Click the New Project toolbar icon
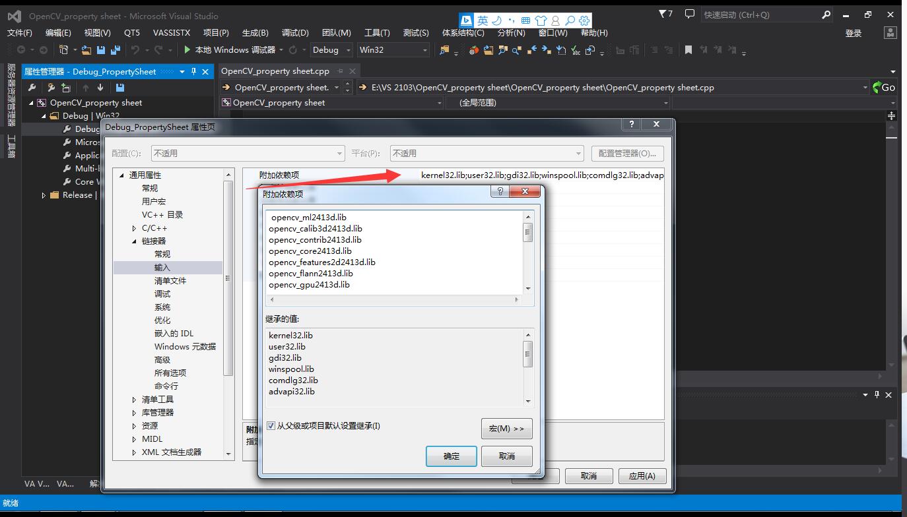Image resolution: width=907 pixels, height=517 pixels. 64,50
